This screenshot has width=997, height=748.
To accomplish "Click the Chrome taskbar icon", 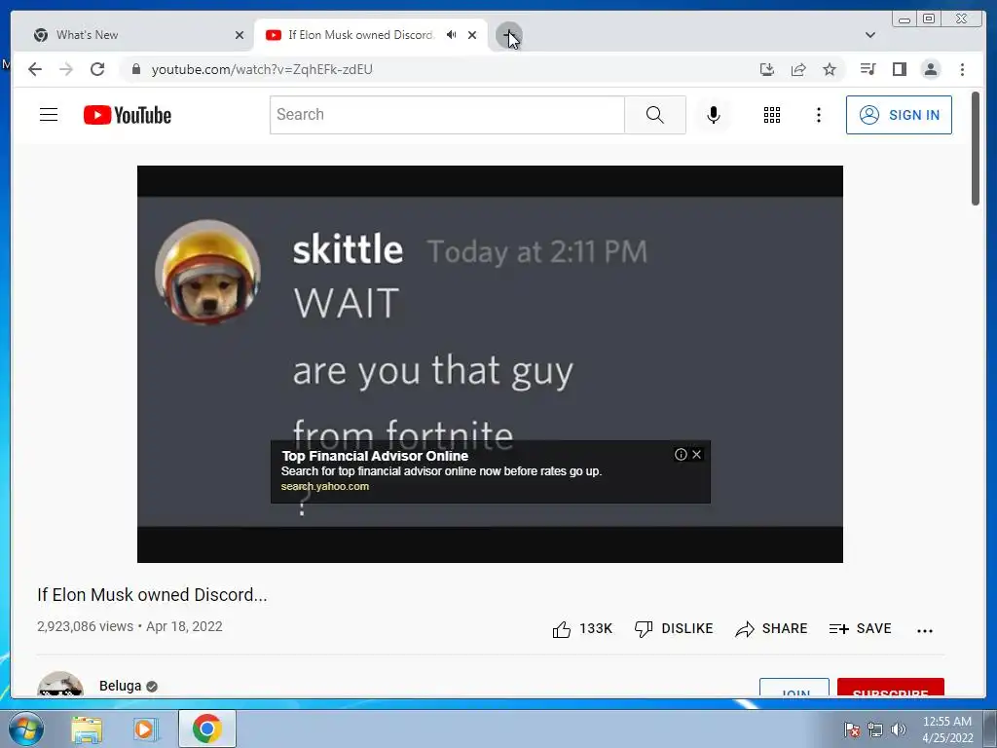I will (x=207, y=729).
